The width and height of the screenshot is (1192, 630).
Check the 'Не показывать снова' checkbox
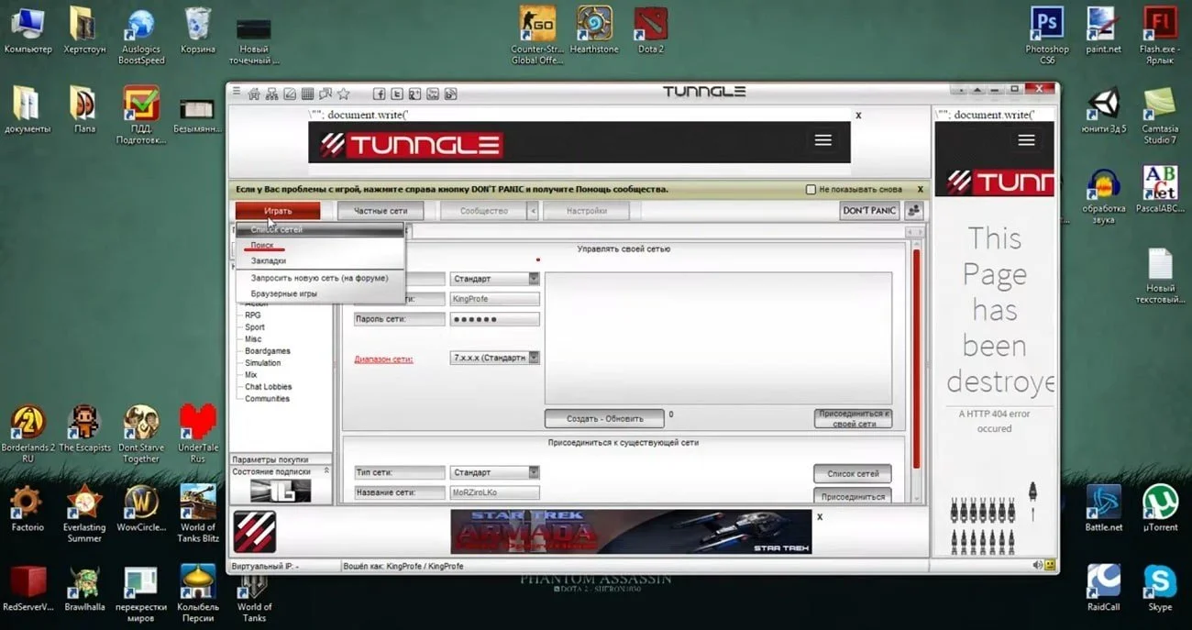[811, 190]
